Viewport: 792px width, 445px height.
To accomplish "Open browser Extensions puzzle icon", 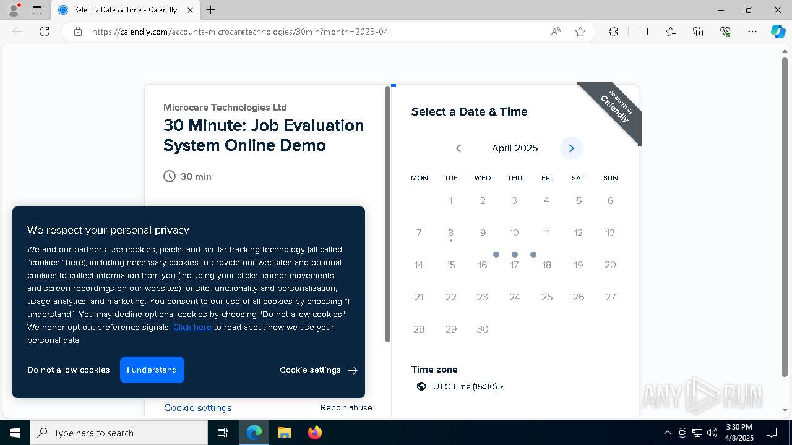I will 613,32.
